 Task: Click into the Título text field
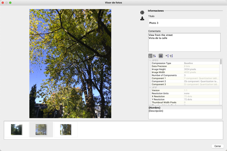click(x=184, y=23)
